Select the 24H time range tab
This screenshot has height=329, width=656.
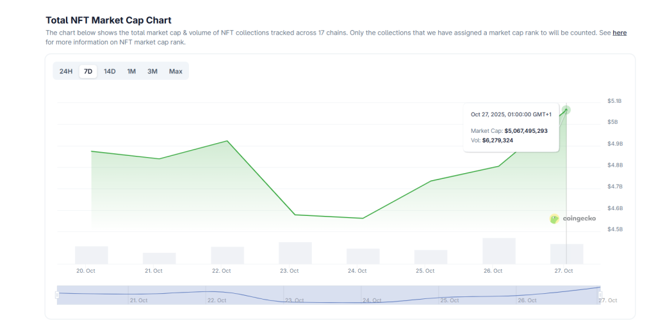pos(66,72)
